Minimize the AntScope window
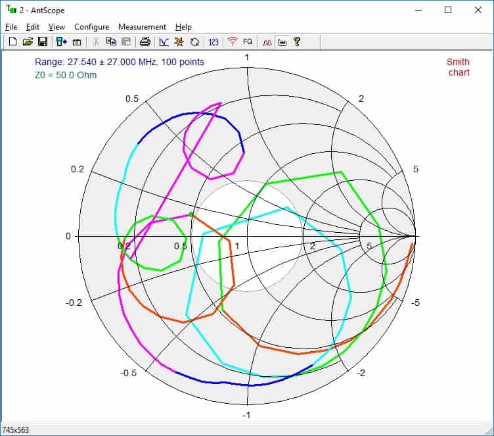This screenshot has width=494, height=436. pos(418,10)
